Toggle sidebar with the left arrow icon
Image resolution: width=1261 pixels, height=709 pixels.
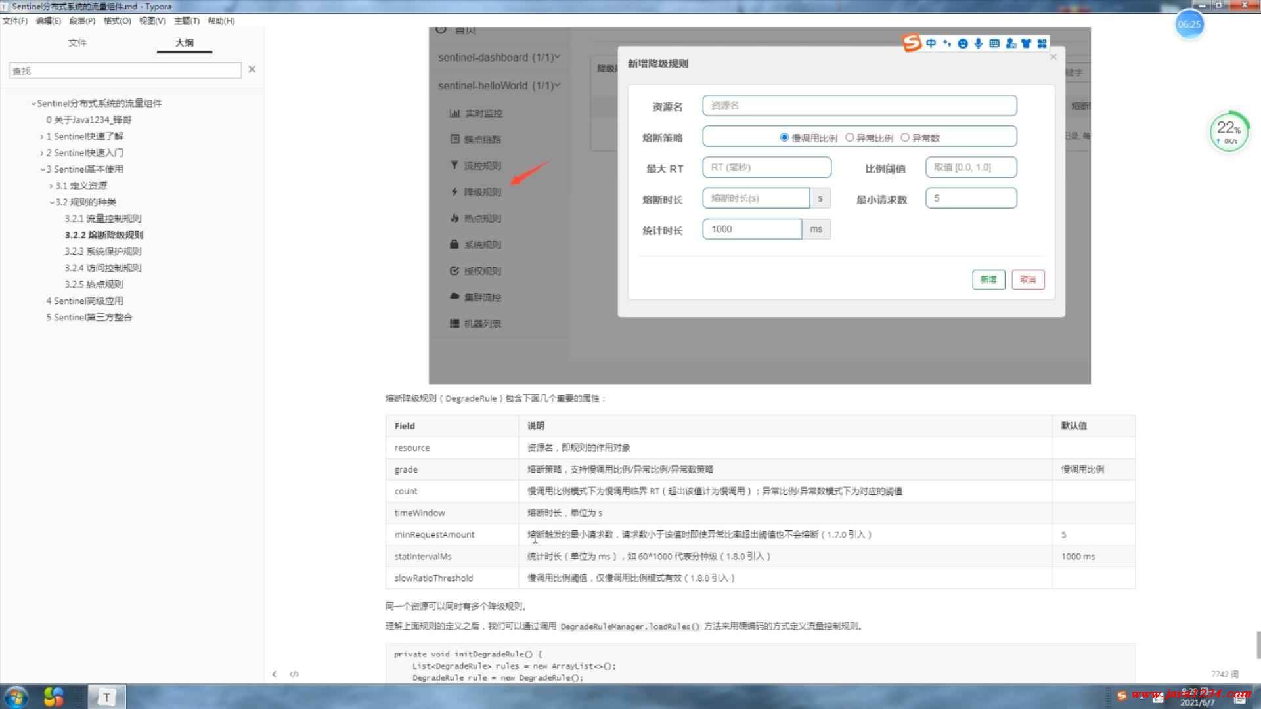[275, 674]
